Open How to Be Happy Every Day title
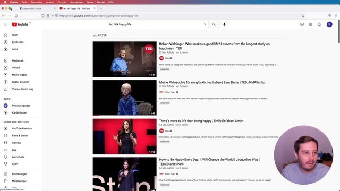340x191 pixels. point(209,162)
